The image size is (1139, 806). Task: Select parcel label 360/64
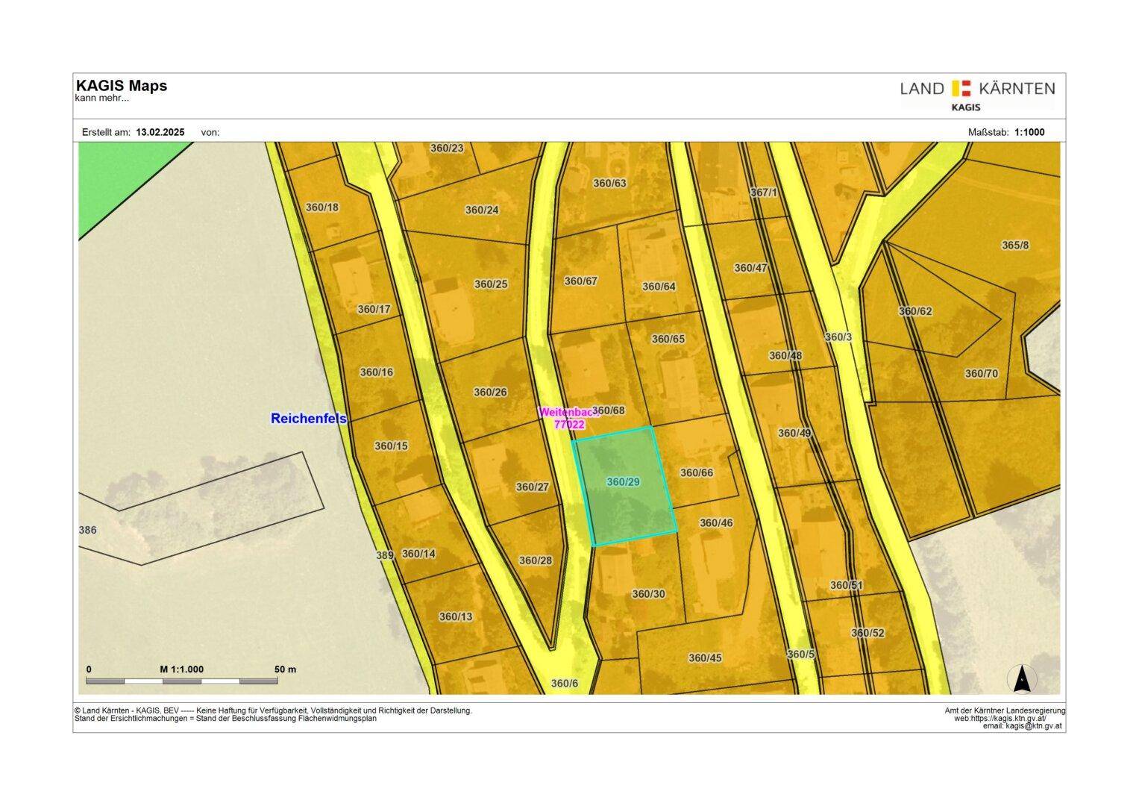coord(659,287)
